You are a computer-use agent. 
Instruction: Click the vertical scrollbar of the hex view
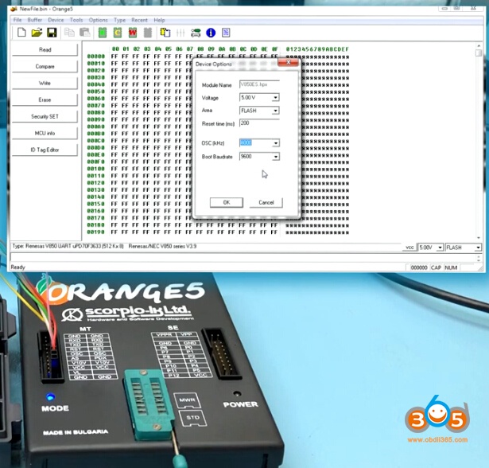click(479, 141)
